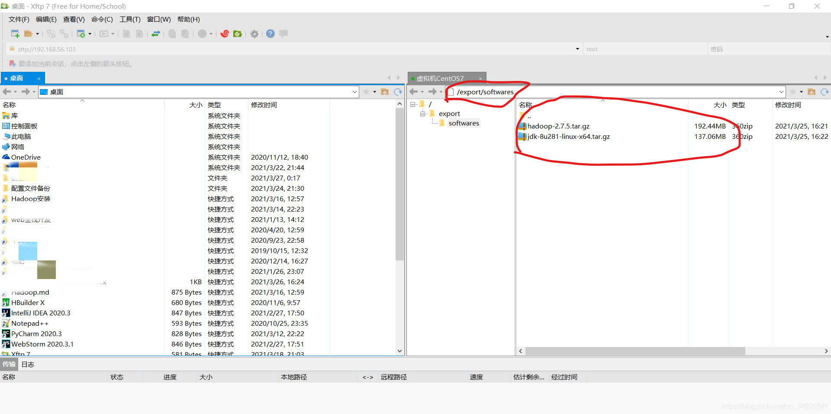This screenshot has width=831, height=414.
Task: Click the local list vertical scrollbar
Action: 399,184
